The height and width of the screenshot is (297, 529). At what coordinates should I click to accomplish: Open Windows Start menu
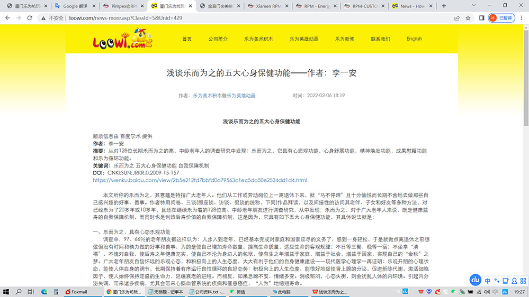pos(6,291)
